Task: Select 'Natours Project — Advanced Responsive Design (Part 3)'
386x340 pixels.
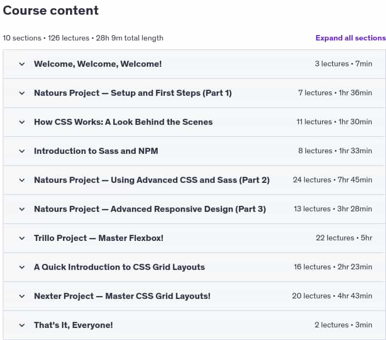Action: (x=150, y=209)
